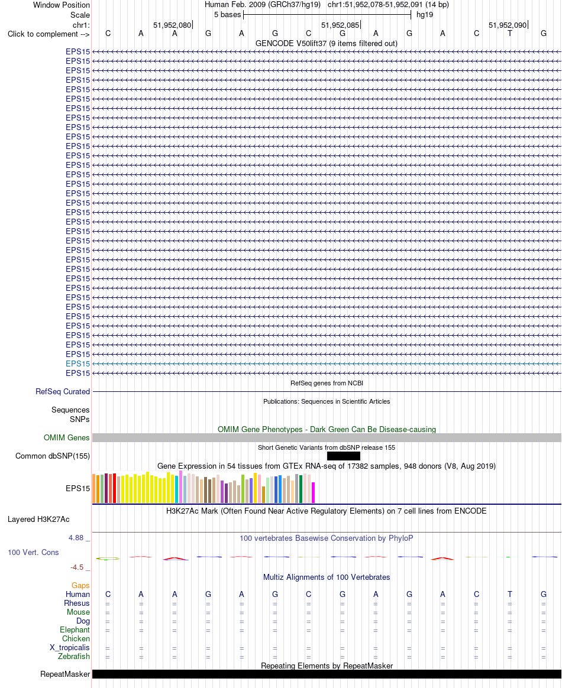The width and height of the screenshot is (562, 688).
Task: Click the 'Human' alignment row label
Action: pyautogui.click(x=77, y=594)
